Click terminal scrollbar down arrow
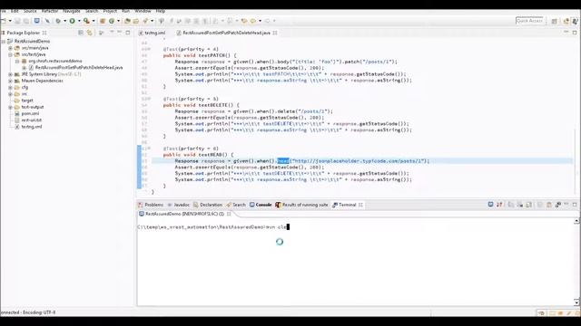The image size is (581, 326). point(576,302)
